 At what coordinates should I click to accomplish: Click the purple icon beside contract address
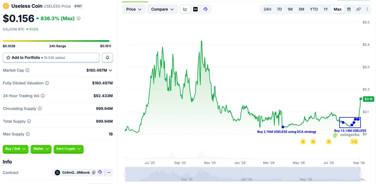click(100, 172)
